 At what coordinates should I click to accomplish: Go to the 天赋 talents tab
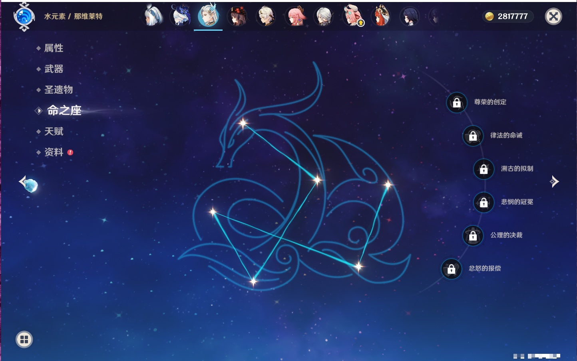click(x=54, y=131)
